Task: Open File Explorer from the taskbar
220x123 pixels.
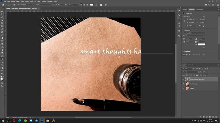Action: (48, 121)
